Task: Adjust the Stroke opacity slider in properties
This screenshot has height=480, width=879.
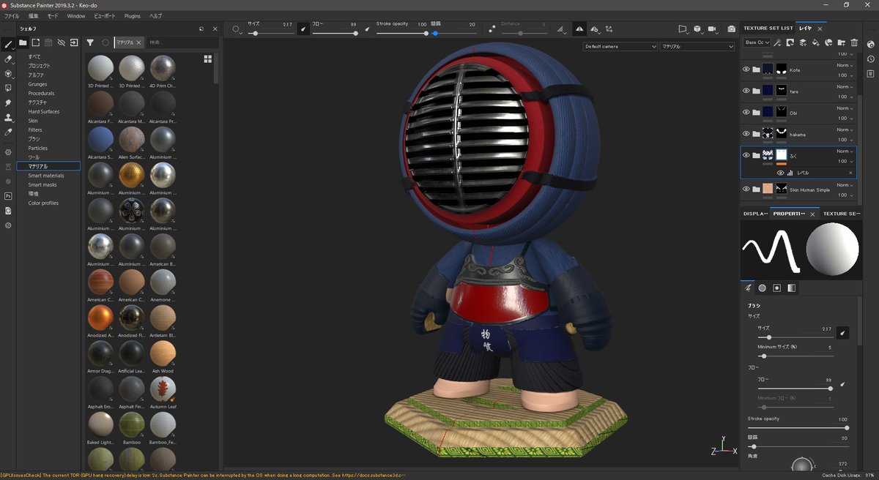Action: pos(797,427)
